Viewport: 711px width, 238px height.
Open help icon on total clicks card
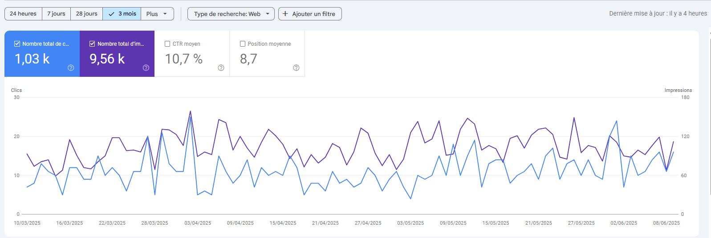[71, 68]
